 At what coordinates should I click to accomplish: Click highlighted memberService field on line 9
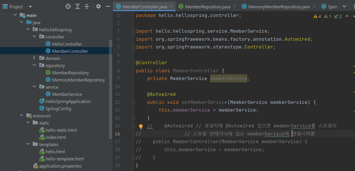[x=228, y=78]
